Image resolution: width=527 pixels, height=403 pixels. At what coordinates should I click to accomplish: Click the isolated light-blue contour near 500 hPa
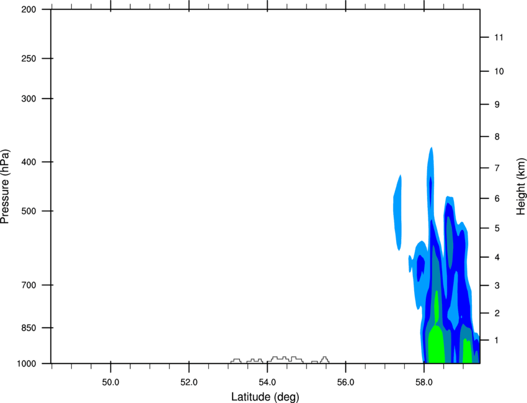pos(397,213)
